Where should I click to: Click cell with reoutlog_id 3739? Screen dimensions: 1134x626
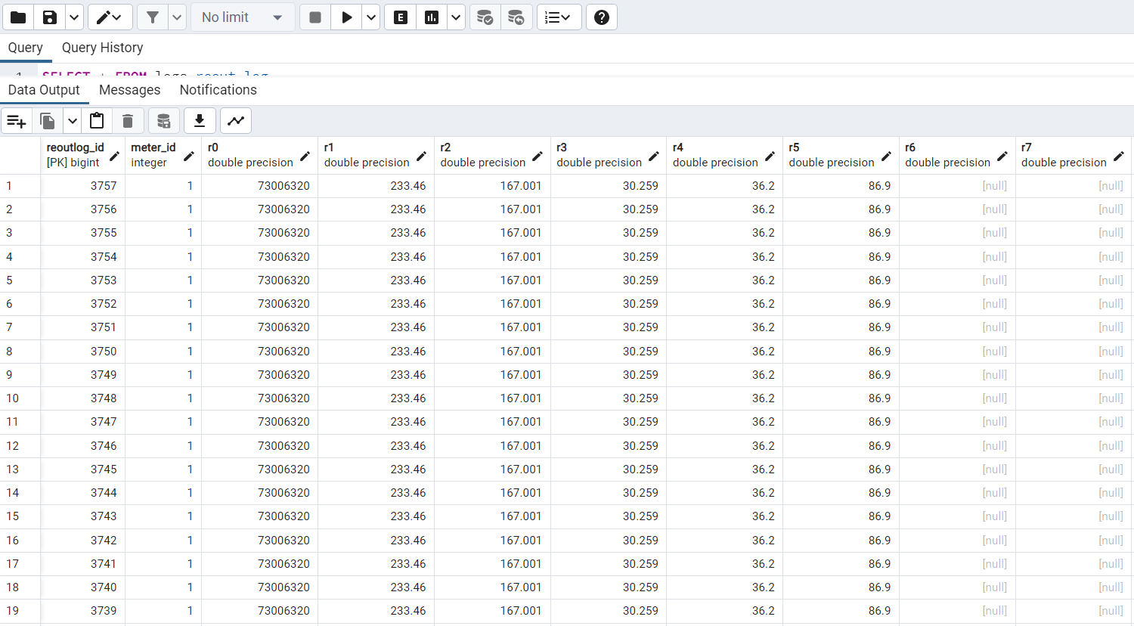click(83, 611)
